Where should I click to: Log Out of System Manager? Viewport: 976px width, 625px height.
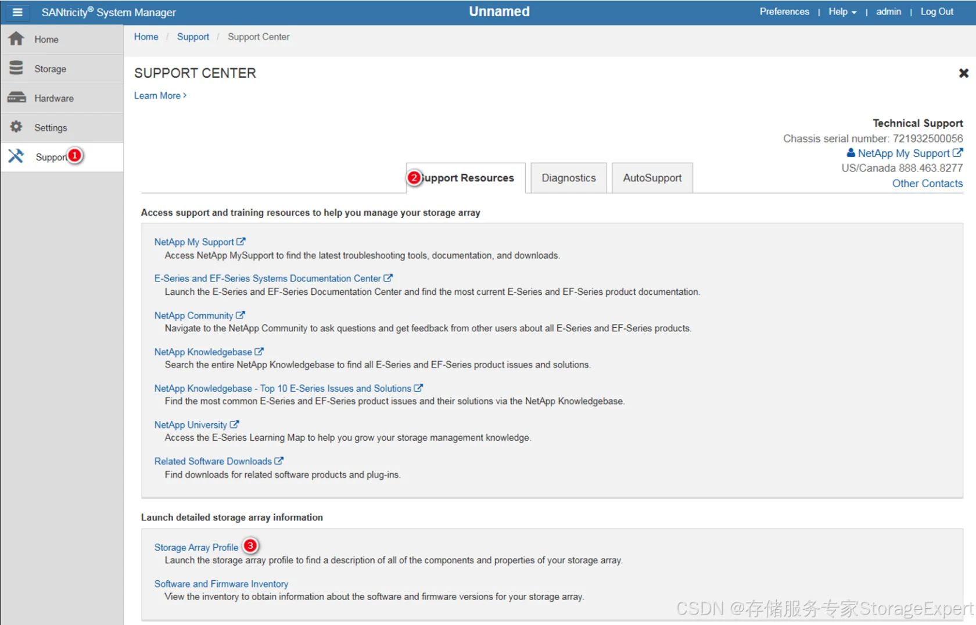pyautogui.click(x=936, y=12)
